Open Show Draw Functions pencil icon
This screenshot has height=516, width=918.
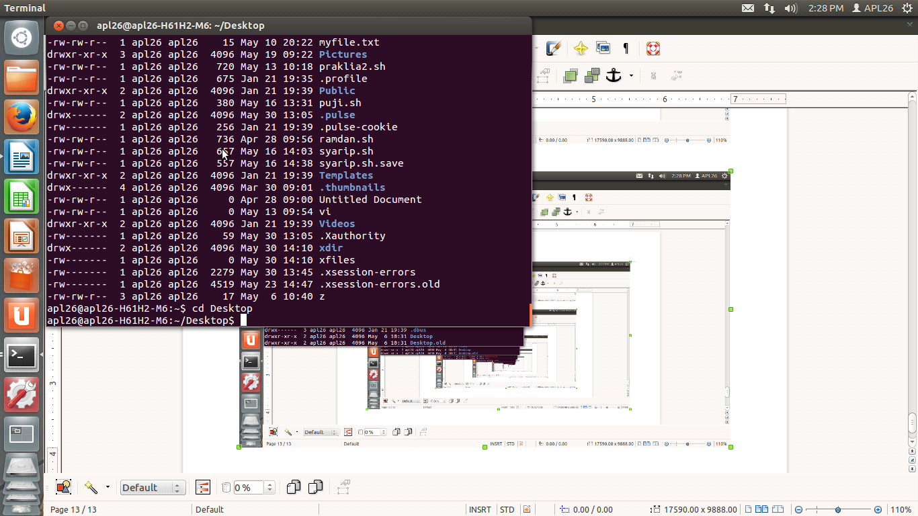point(554,48)
